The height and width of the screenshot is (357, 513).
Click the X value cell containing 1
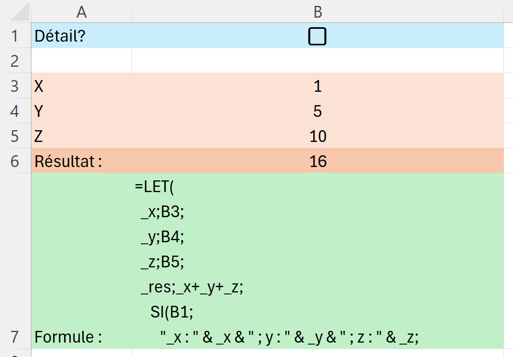click(x=318, y=86)
